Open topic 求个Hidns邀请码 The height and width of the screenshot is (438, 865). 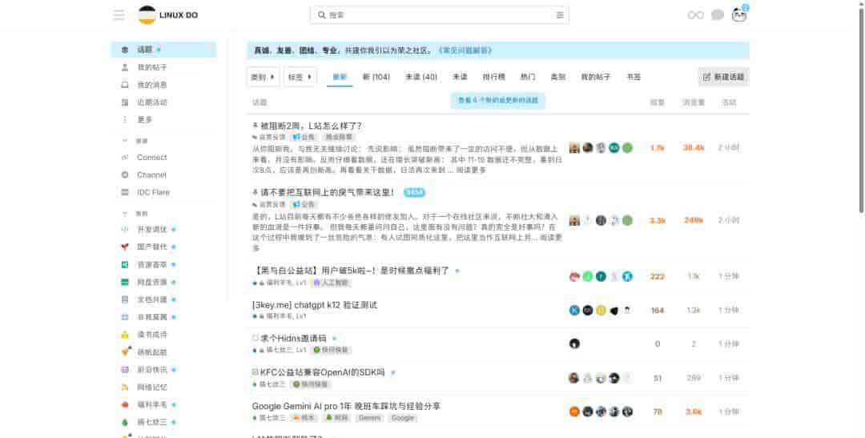point(293,338)
